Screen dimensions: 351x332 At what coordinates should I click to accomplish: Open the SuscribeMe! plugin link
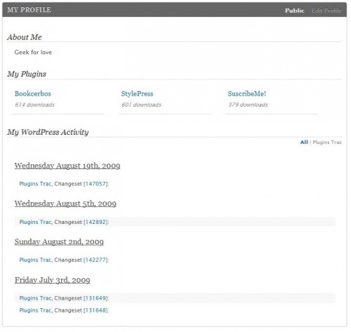[247, 93]
